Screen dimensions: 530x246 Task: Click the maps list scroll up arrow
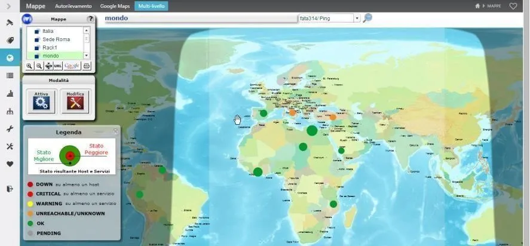(x=86, y=30)
